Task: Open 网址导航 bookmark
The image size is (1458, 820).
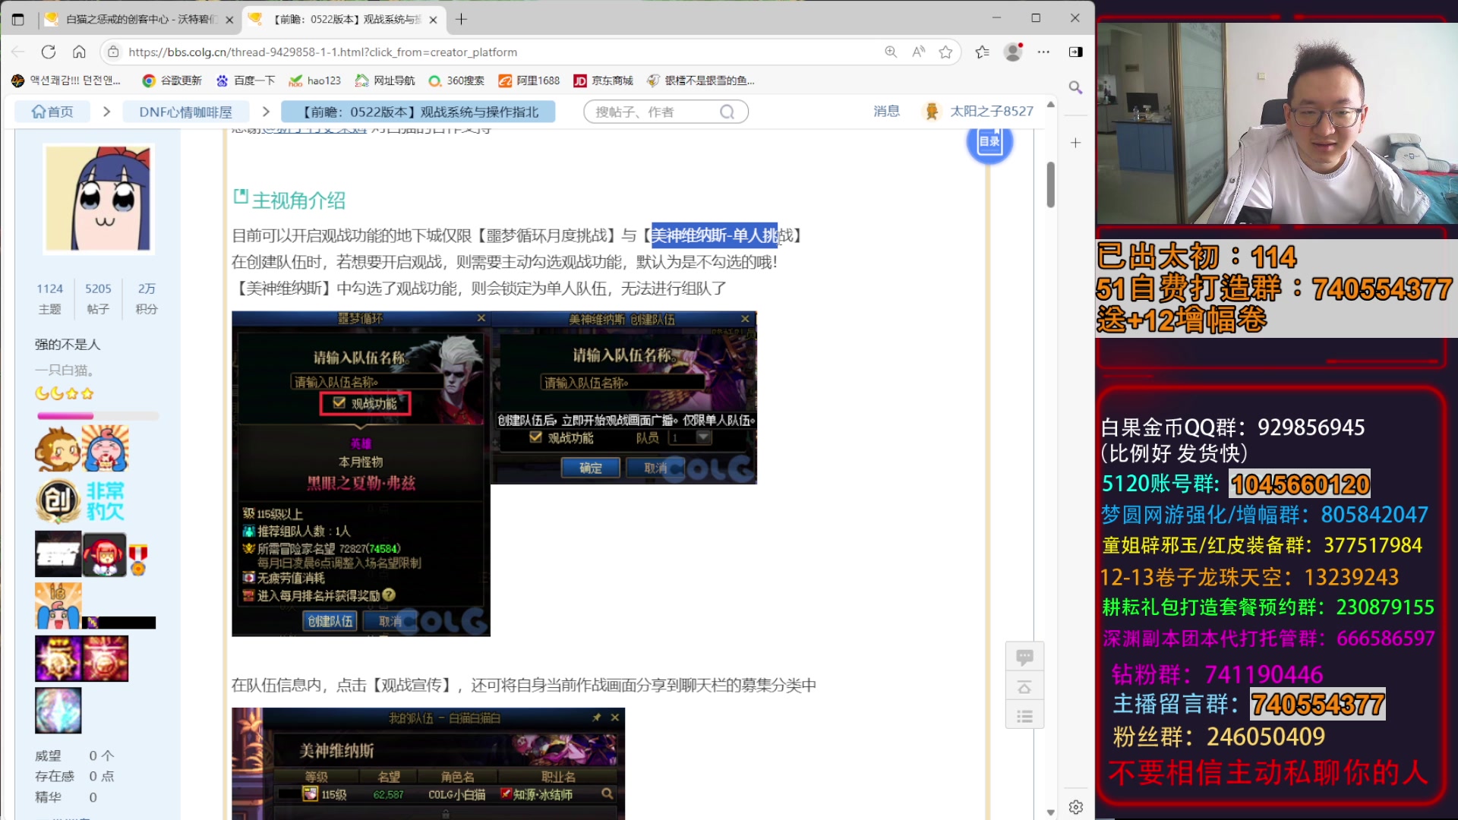Action: [385, 80]
